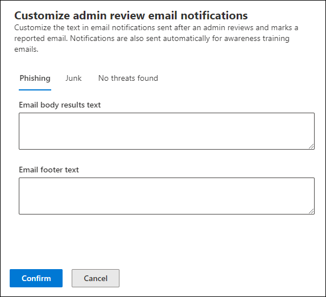Screen dimensions: 326x297
Task: Click the 'Email body results text' label
Action: point(60,105)
